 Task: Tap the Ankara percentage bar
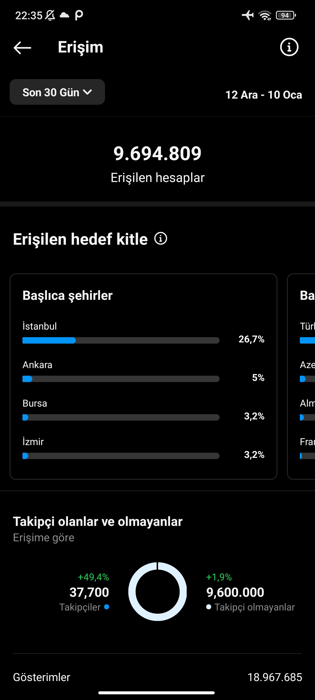(121, 379)
